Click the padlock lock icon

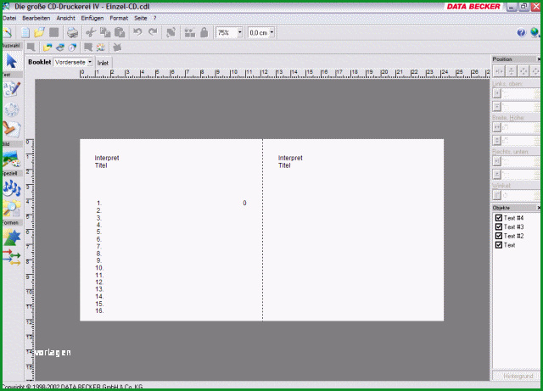click(204, 32)
